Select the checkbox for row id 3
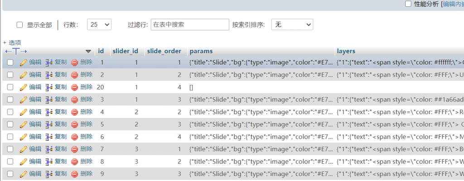 tap(10, 99)
